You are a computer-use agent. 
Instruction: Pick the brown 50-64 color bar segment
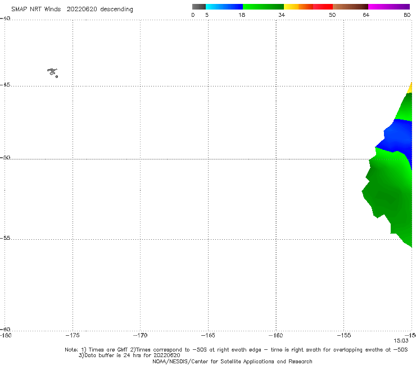(x=350, y=7)
